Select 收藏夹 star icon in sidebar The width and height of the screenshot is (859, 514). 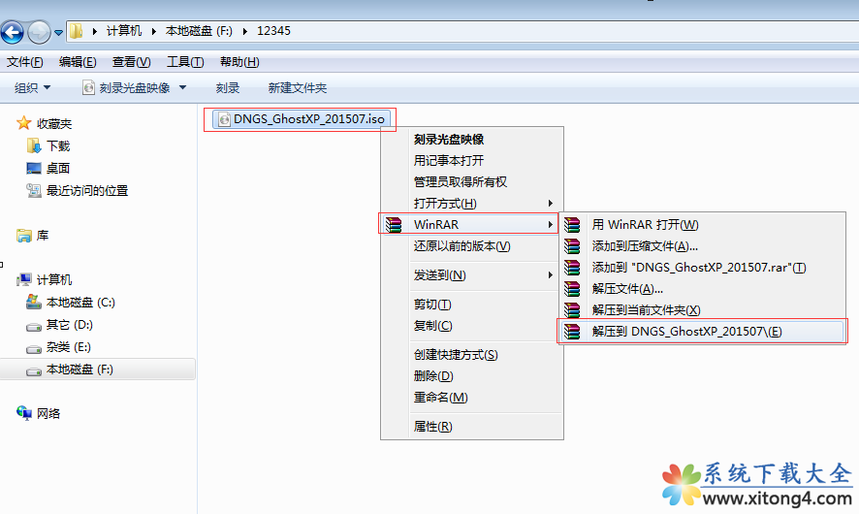coord(23,123)
